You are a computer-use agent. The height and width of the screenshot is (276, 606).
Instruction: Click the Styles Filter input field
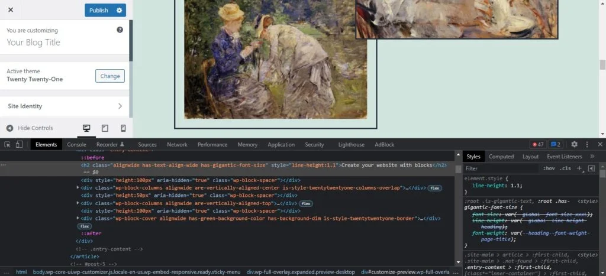pos(501,168)
